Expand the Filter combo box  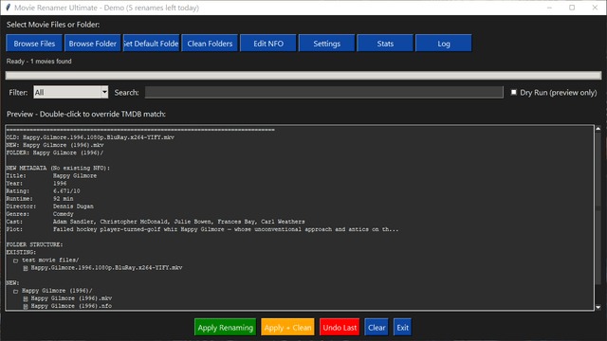[x=70, y=92]
